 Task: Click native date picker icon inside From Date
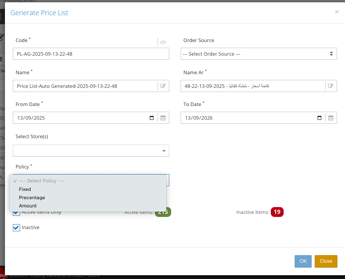[152, 118]
